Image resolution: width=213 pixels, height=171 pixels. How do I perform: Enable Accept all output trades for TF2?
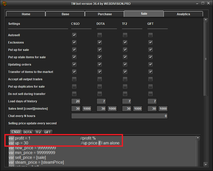(125, 79)
